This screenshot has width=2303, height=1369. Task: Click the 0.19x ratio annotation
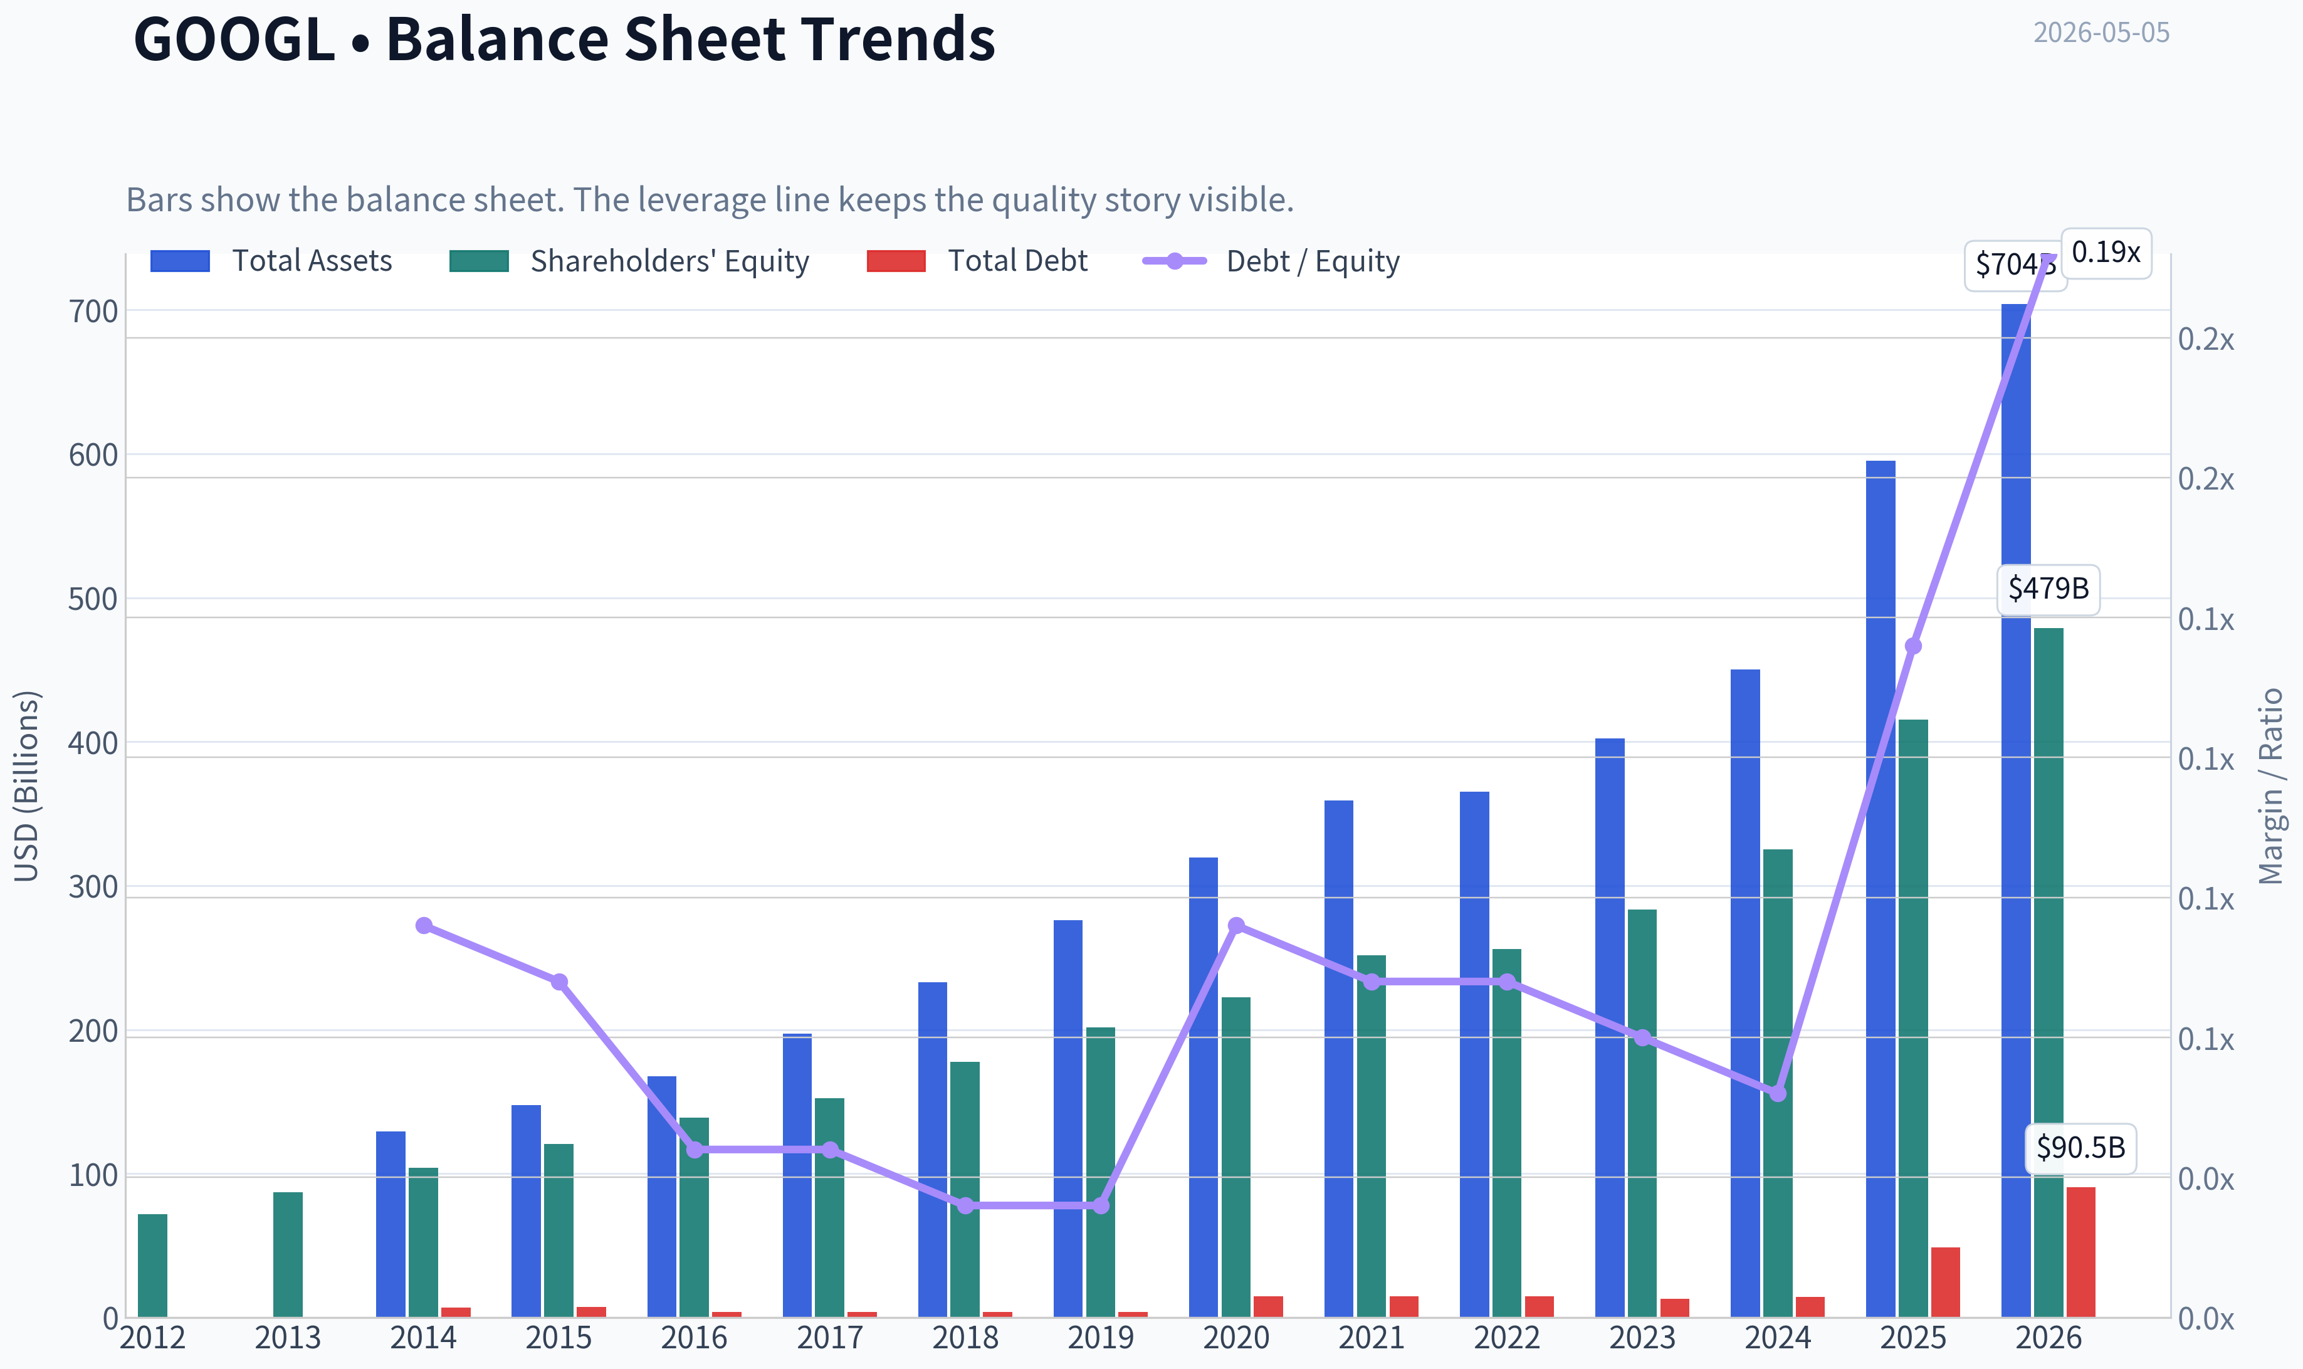pyautogui.click(x=2106, y=253)
